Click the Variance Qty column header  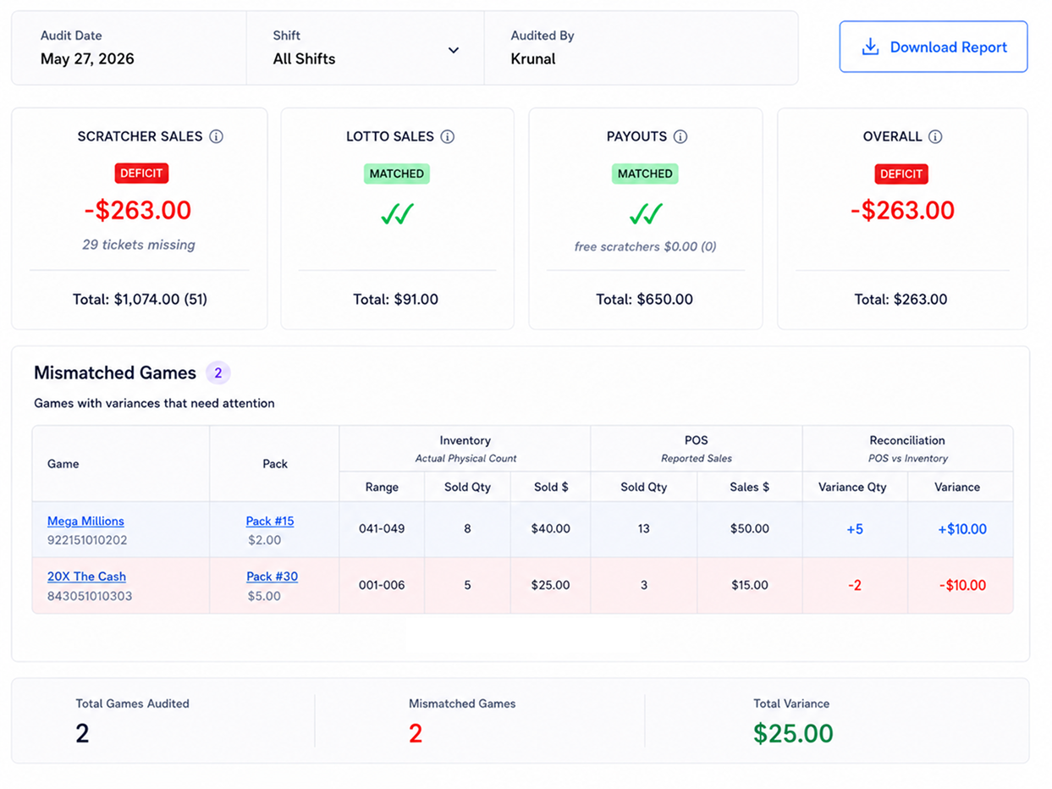click(855, 487)
